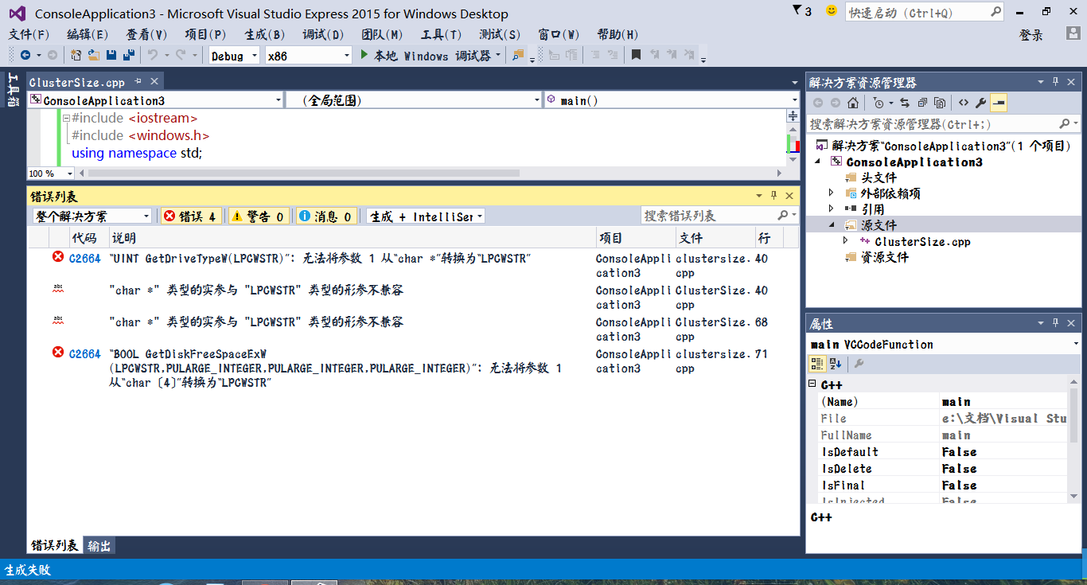1087x585 pixels.
Task: Click the 登录 sign-in link
Action: (1031, 35)
